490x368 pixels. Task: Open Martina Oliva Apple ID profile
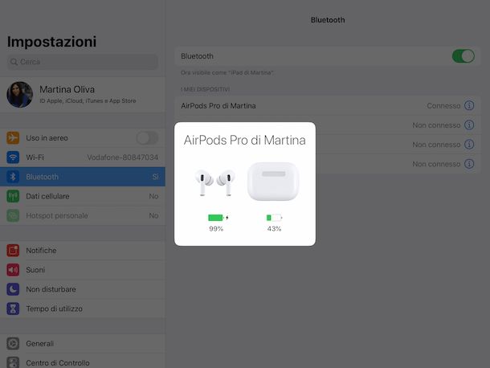pos(83,95)
